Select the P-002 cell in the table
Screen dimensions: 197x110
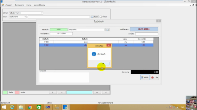click(46, 45)
